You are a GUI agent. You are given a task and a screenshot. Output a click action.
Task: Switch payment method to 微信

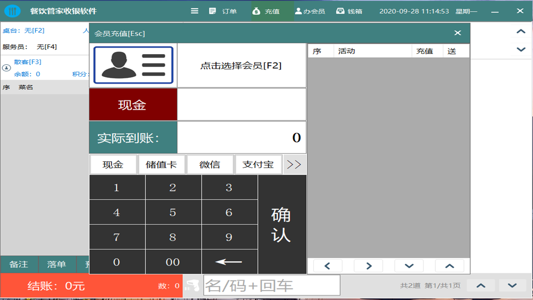(210, 164)
